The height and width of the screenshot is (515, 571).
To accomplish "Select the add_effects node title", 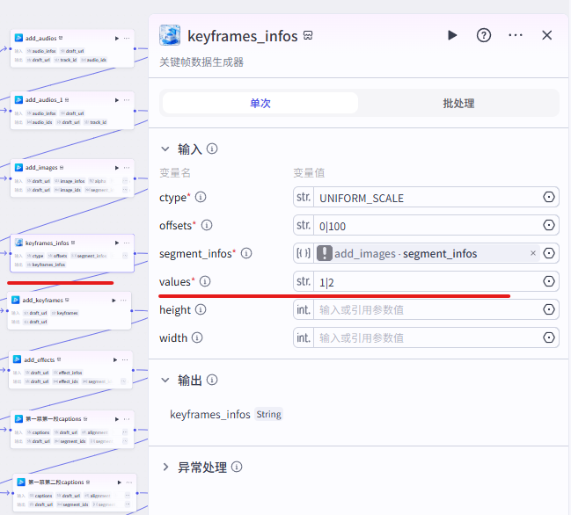I will tap(39, 359).
